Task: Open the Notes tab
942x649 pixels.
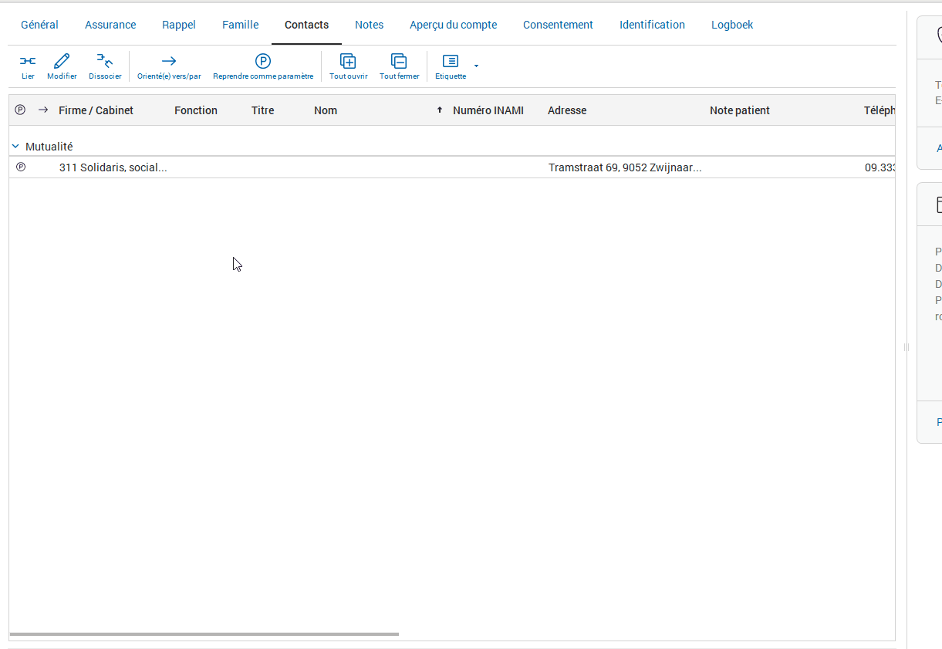Action: click(x=369, y=25)
